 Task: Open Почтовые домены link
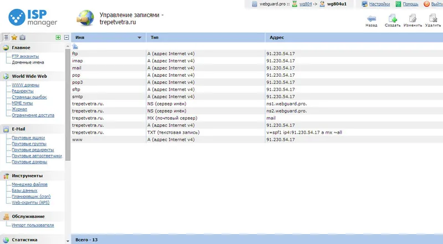[29, 162]
